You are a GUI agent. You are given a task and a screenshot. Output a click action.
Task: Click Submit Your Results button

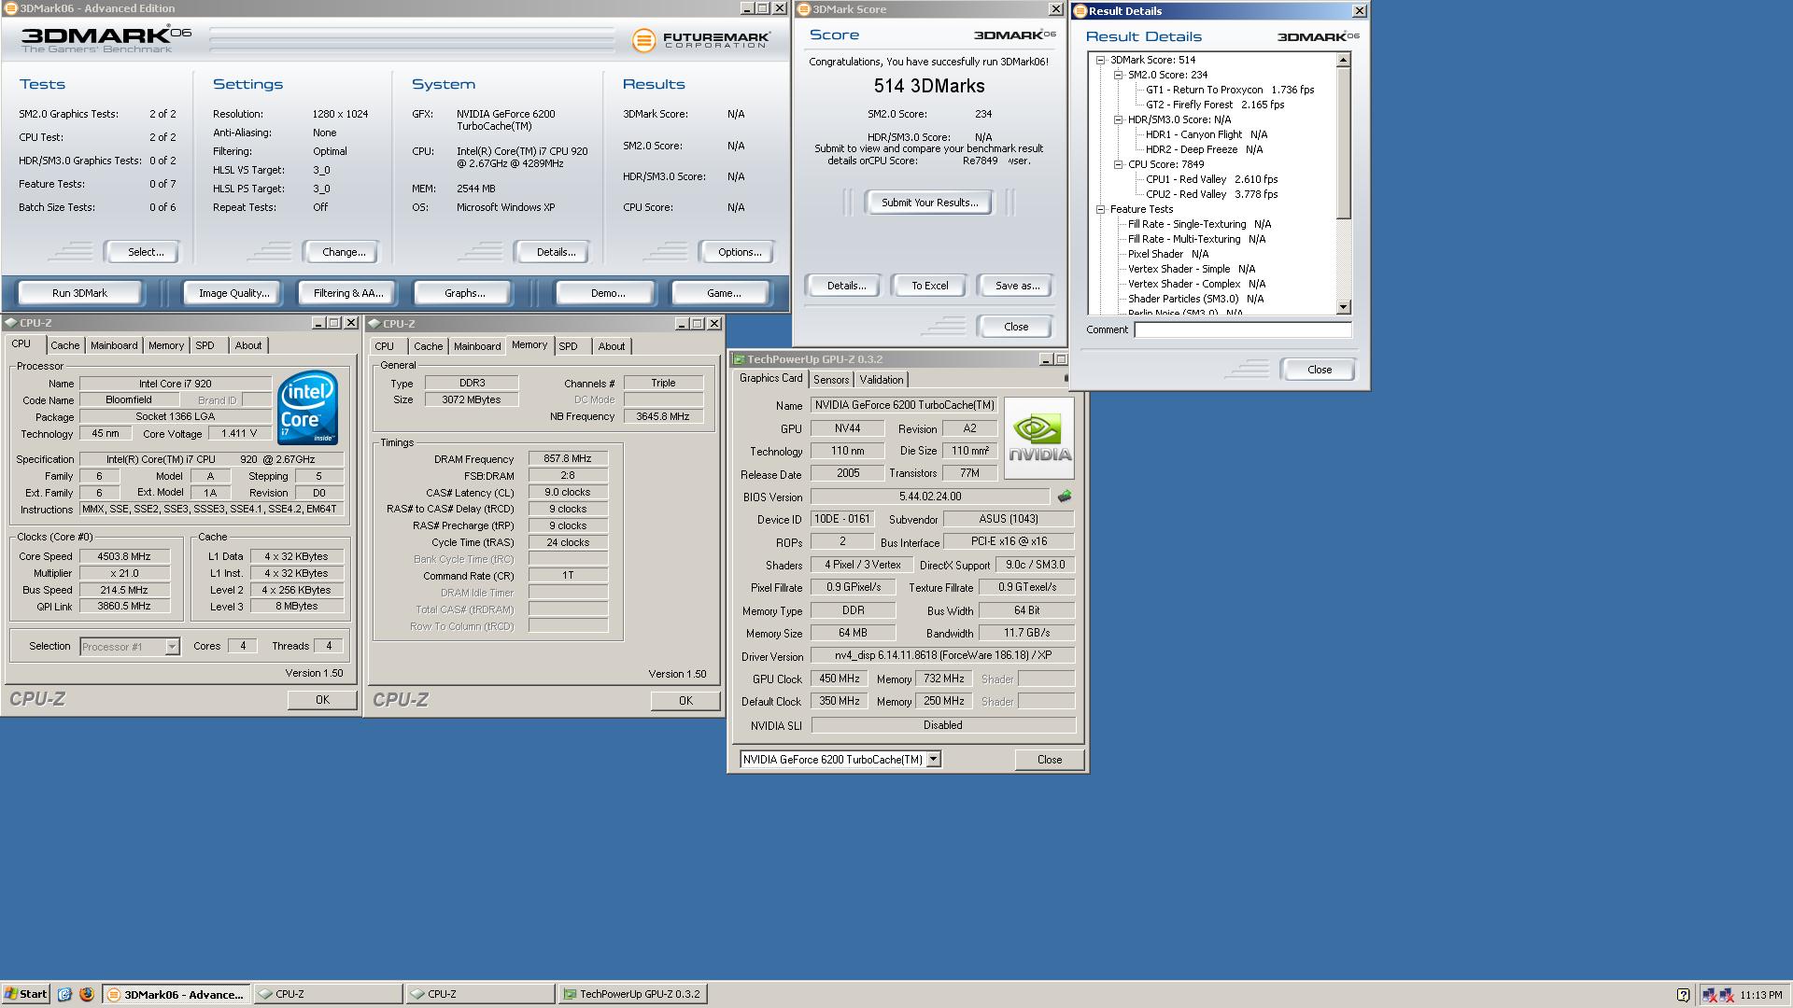pyautogui.click(x=930, y=203)
